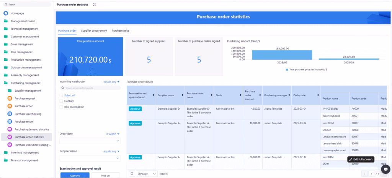This screenshot has height=178, width=392.
Task: Open the Supplier name selection box
Action: pos(90,158)
